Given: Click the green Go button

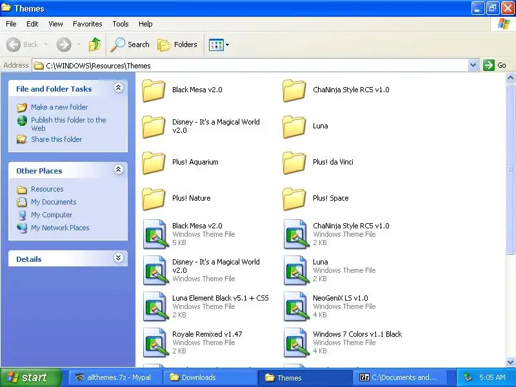Looking at the screenshot, I should pyautogui.click(x=494, y=65).
